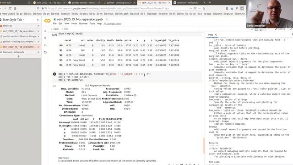Open the page actions three-dot menu

(x=190, y=8)
